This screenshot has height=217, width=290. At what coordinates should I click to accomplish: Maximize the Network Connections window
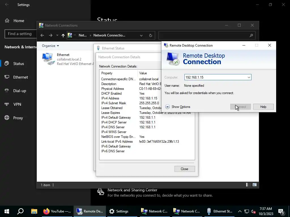239,25
